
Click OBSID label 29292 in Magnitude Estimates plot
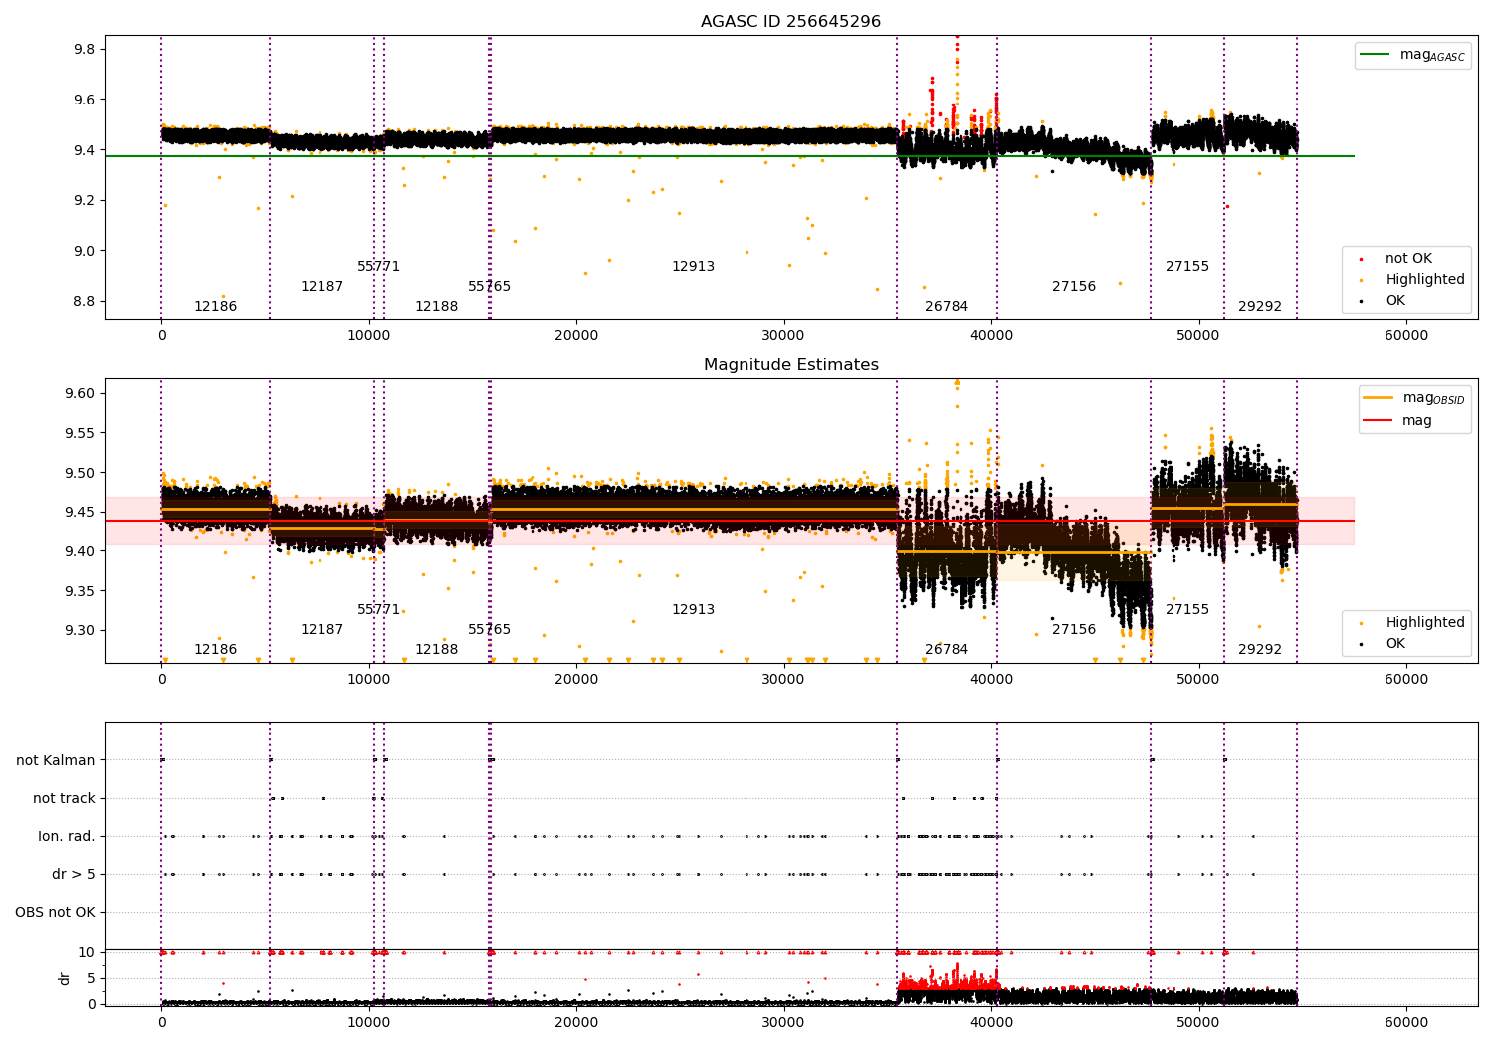1260,650
